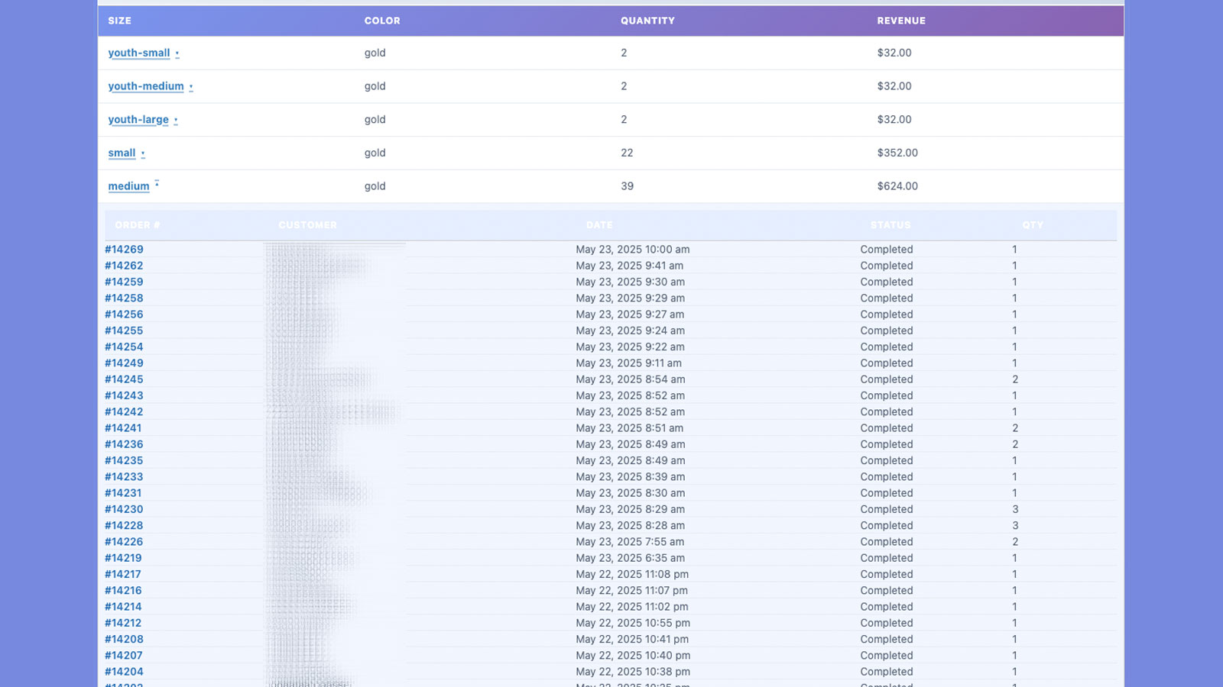Open order #14204
1223x687 pixels.
pos(124,672)
